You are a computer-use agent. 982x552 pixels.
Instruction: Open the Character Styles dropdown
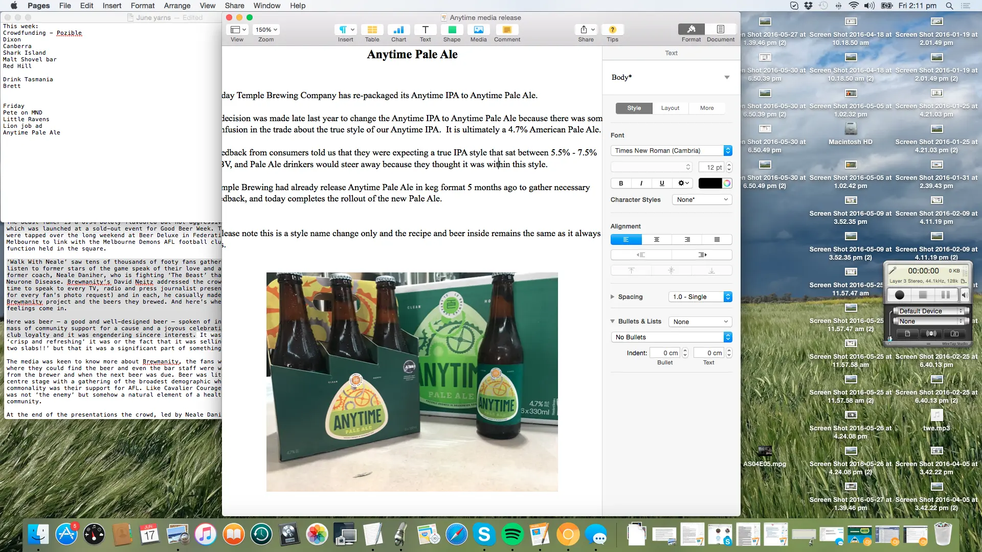[701, 199]
